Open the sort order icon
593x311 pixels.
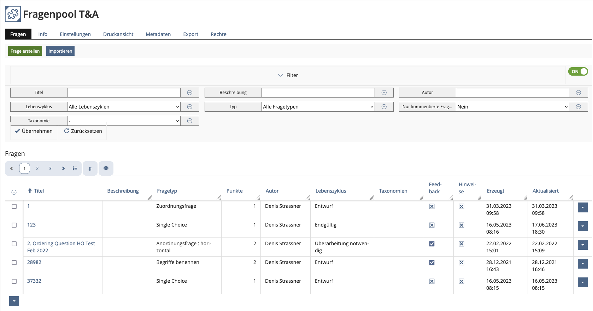click(90, 169)
